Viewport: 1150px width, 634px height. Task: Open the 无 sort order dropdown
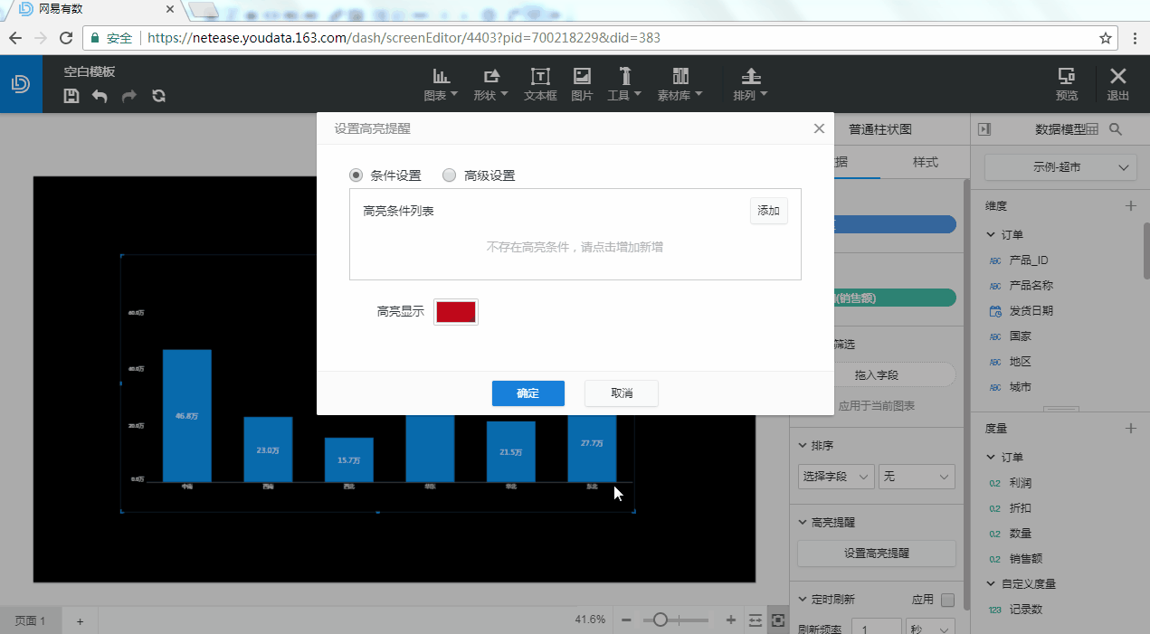click(x=917, y=476)
